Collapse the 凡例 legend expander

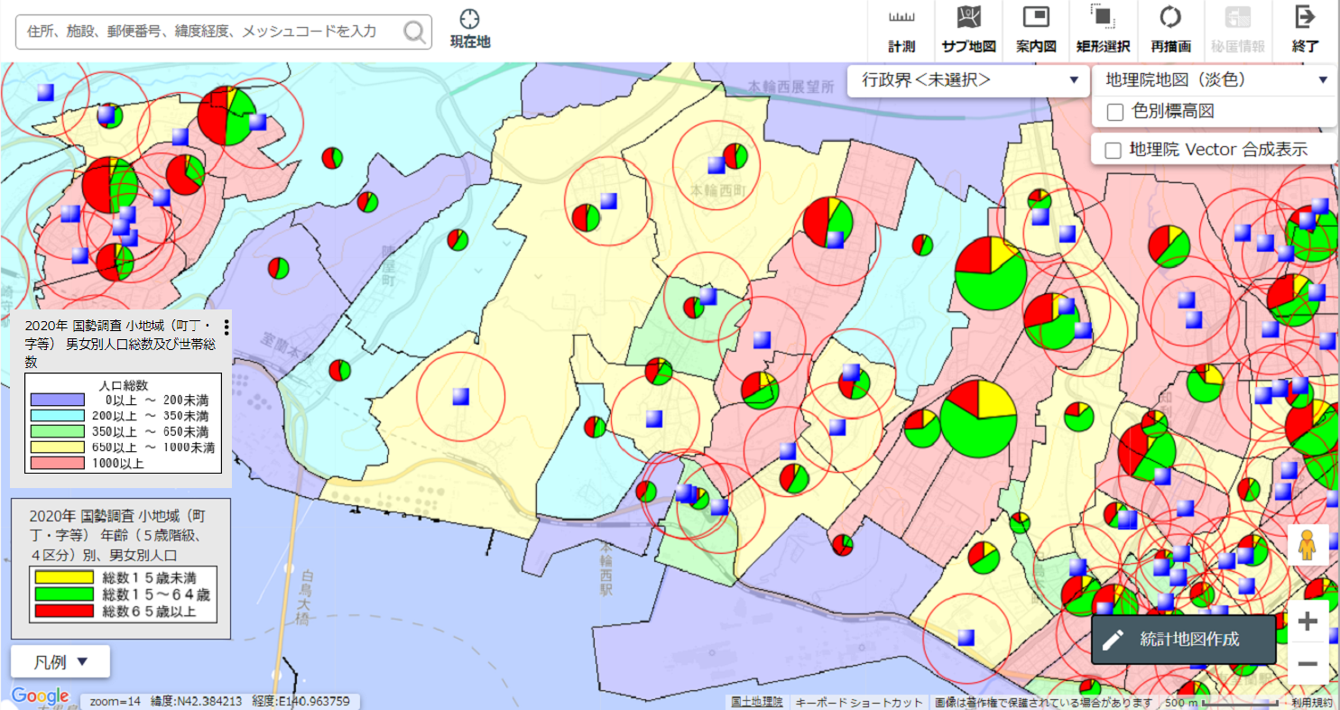(x=60, y=661)
